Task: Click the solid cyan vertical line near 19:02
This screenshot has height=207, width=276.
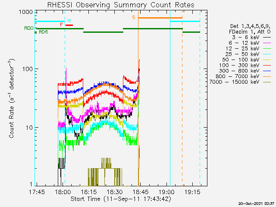Action: click(170, 98)
